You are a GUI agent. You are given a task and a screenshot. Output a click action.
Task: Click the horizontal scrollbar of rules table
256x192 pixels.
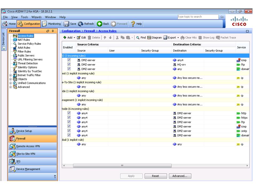(x=122, y=166)
